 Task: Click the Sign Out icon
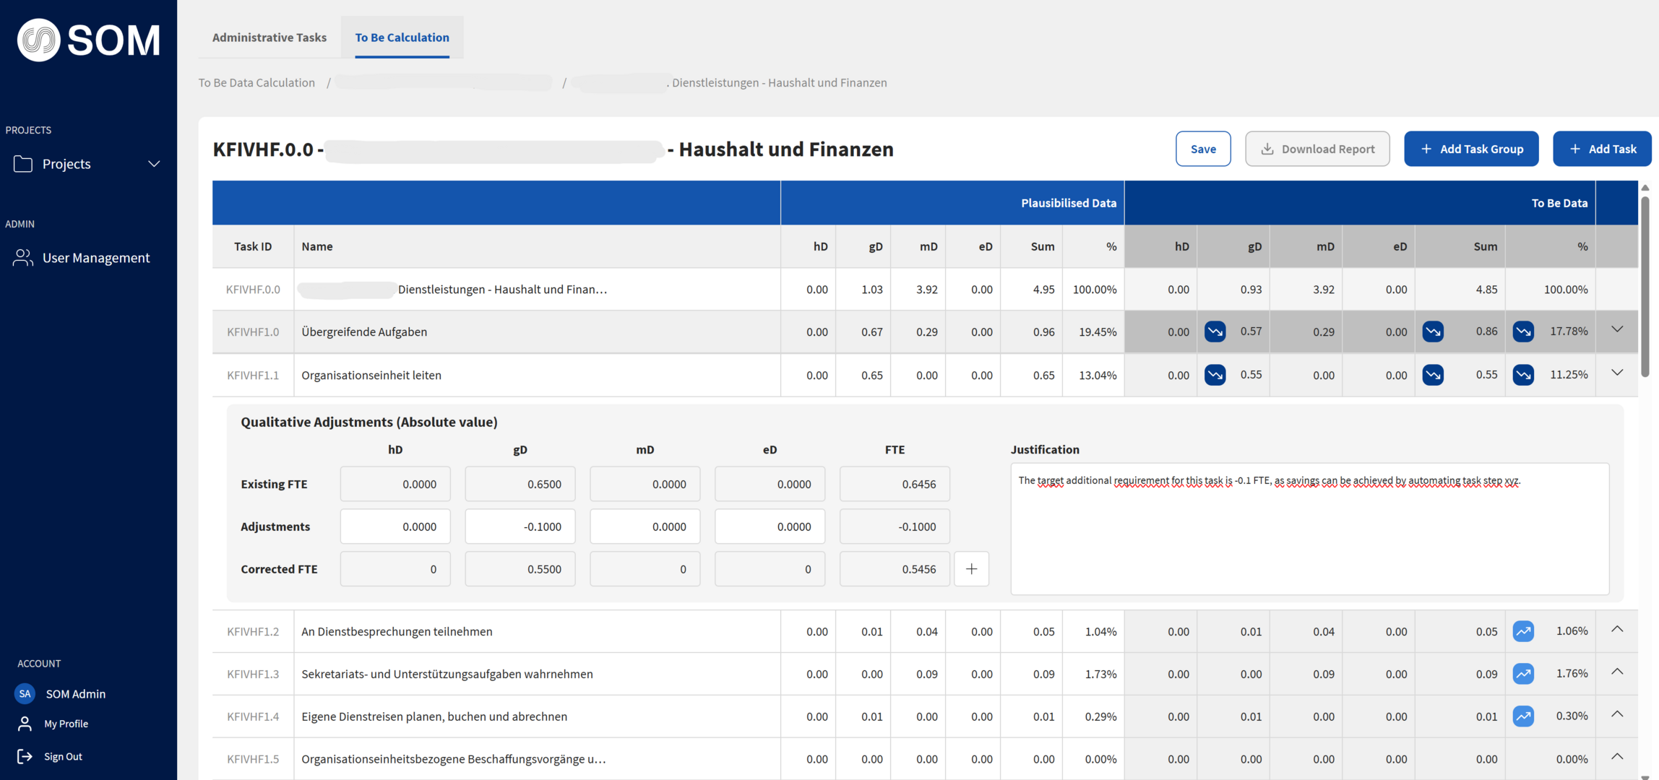[25, 756]
